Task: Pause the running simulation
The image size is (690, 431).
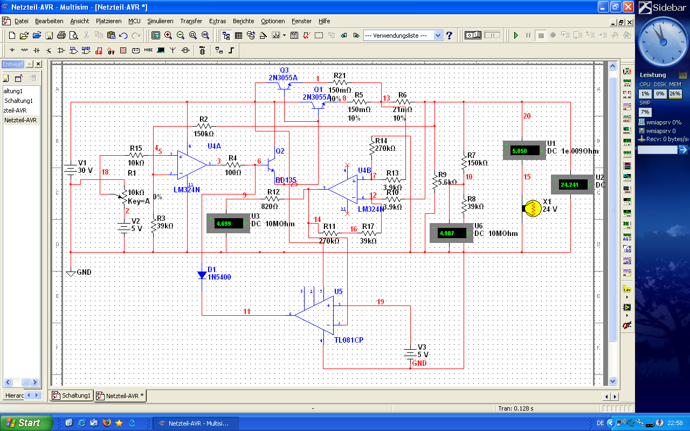Action: pyautogui.click(x=528, y=35)
